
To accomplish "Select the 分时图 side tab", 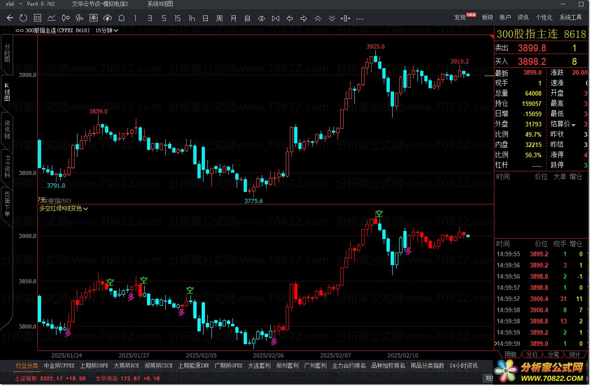I will pos(7,53).
